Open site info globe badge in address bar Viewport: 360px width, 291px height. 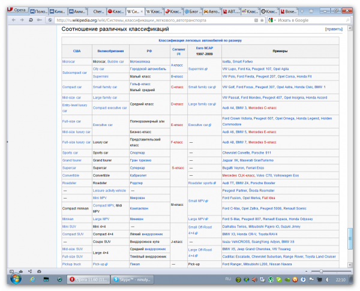click(x=50, y=20)
